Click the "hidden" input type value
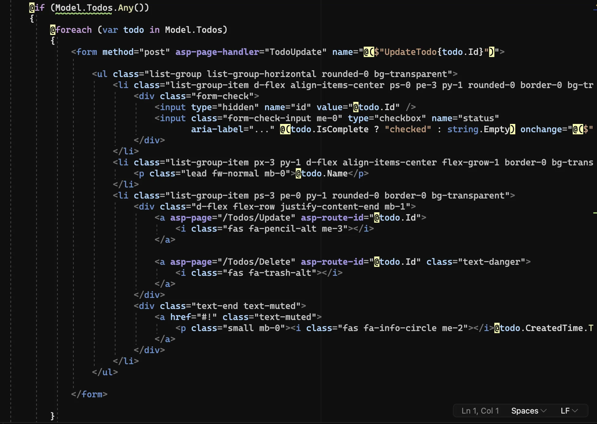The width and height of the screenshot is (597, 424). pyautogui.click(x=240, y=107)
